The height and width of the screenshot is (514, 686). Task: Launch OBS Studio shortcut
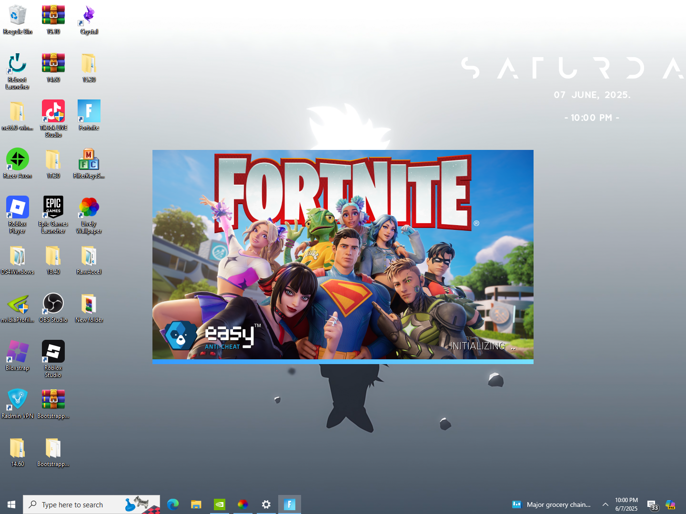coord(53,308)
